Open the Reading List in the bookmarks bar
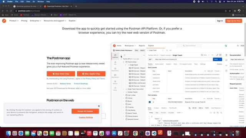 pyautogui.click(x=238, y=15)
